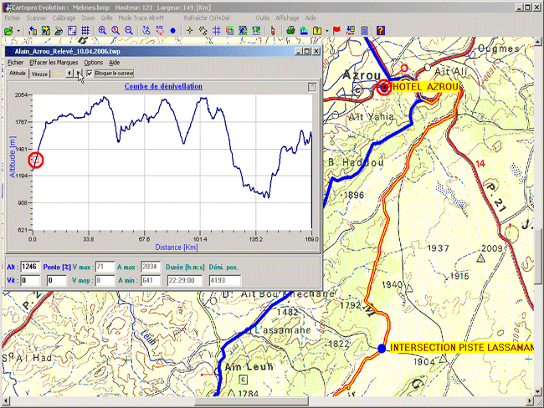Viewport: 544px width, 408px height.
Task: Click the red flag marker icon
Action: click(x=336, y=31)
